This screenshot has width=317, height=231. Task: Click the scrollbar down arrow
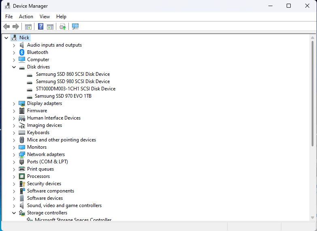pyautogui.click(x=313, y=218)
